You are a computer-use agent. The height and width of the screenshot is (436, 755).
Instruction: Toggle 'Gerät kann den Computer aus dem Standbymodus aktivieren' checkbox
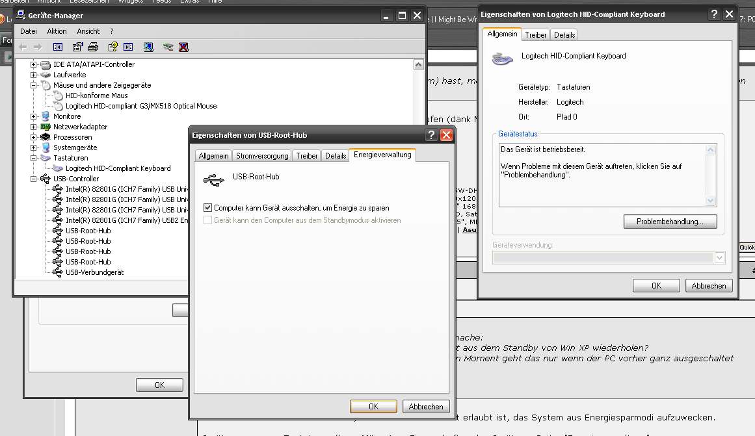(x=207, y=220)
